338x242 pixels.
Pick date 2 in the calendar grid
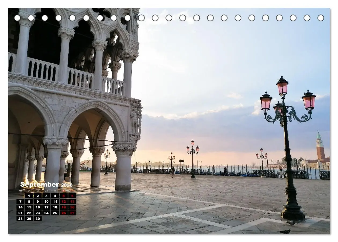tap(38, 196)
